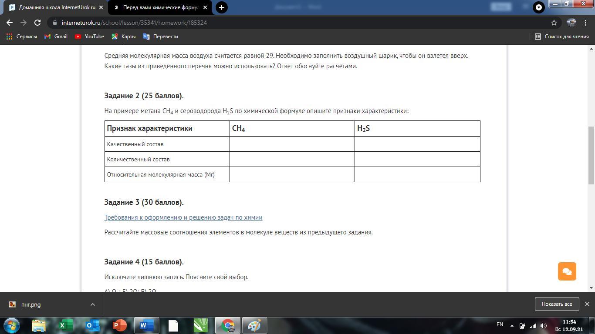Expand options for пнг.png download
This screenshot has width=595, height=334.
click(92, 304)
